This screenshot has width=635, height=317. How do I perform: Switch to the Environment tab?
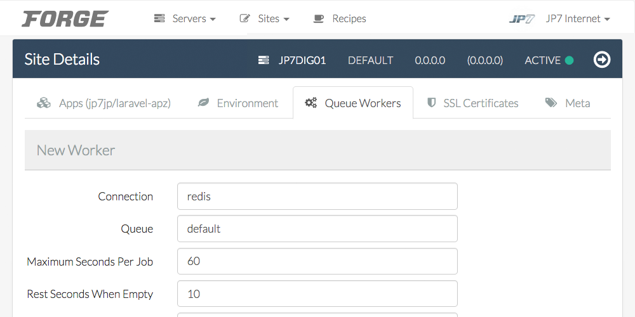coord(237,103)
